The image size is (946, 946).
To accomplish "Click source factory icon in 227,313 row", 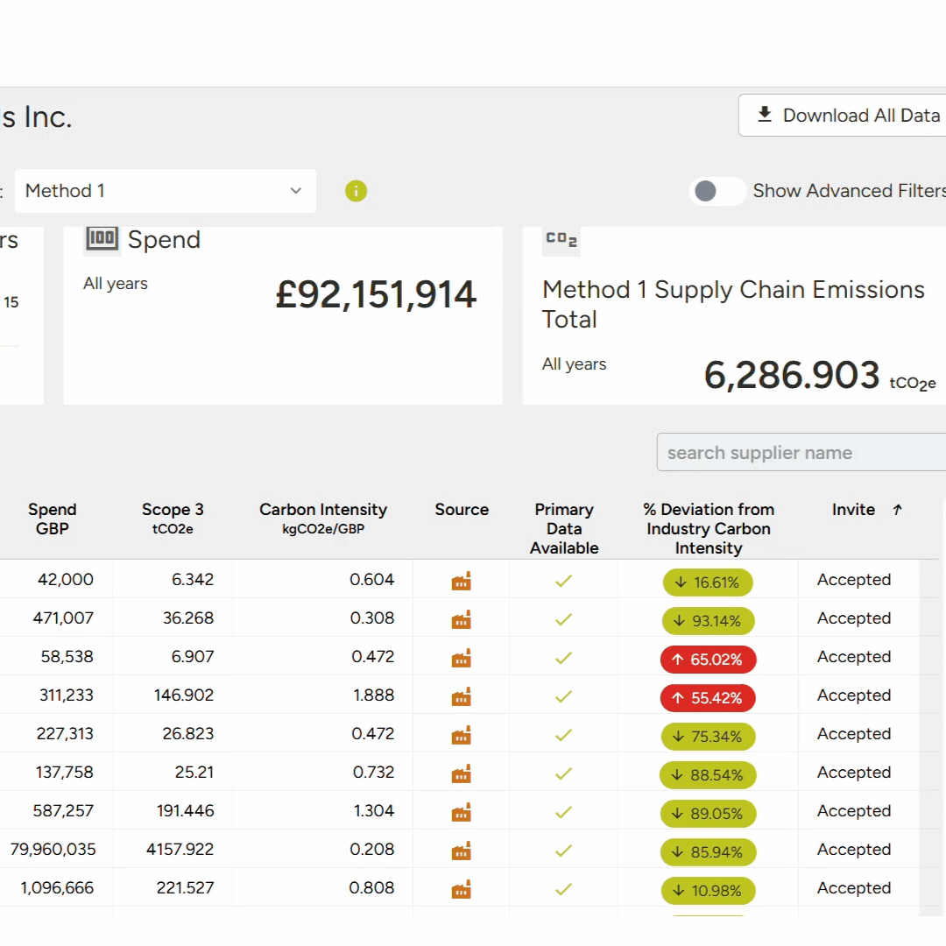I will tap(461, 736).
